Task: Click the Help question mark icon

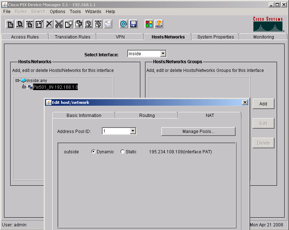Action: pos(159,24)
